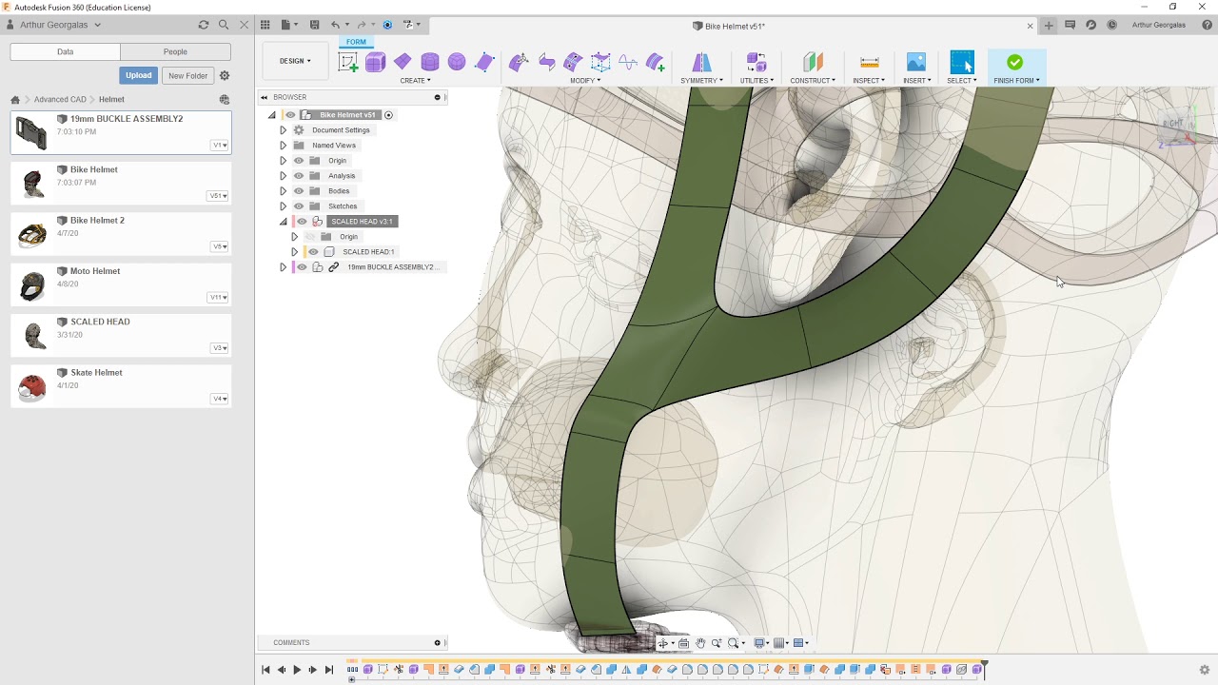
Task: Select the Form Cylinder tool
Action: (430, 63)
